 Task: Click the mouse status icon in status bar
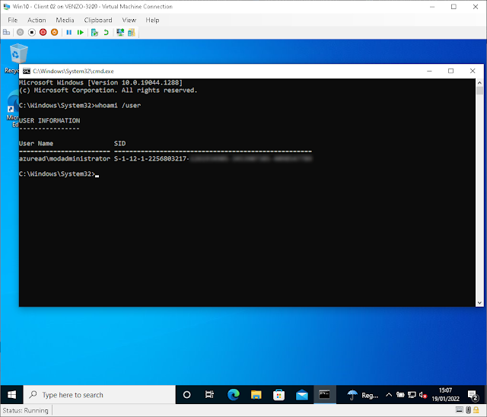tap(469, 410)
